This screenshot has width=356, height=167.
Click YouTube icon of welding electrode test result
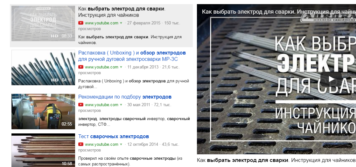tap(80, 145)
